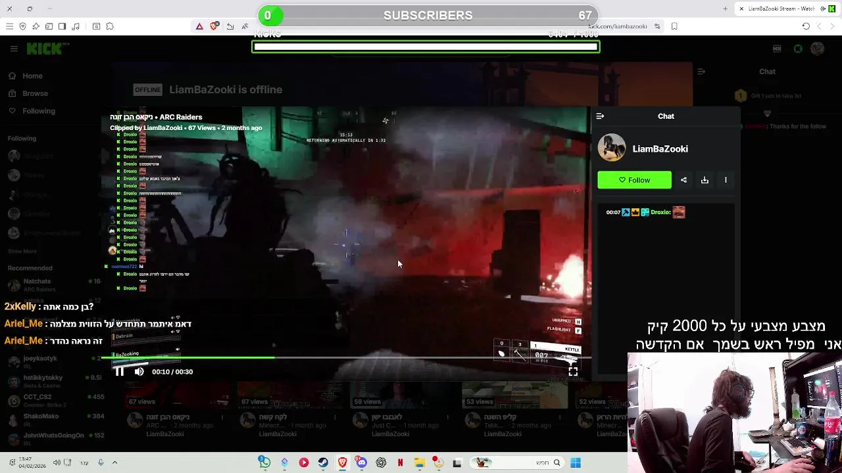The height and width of the screenshot is (473, 842).
Task: Download the clip with download icon
Action: tap(705, 180)
